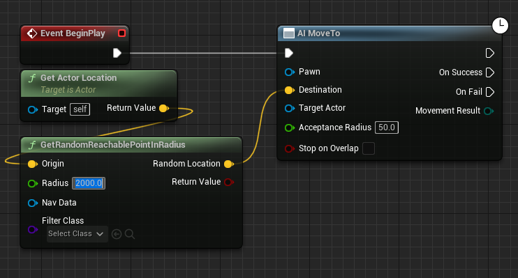Click the Radius input pin
Screen dimensions: 518x278
33,183
